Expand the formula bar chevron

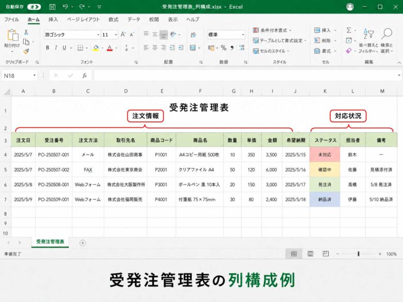[399, 75]
